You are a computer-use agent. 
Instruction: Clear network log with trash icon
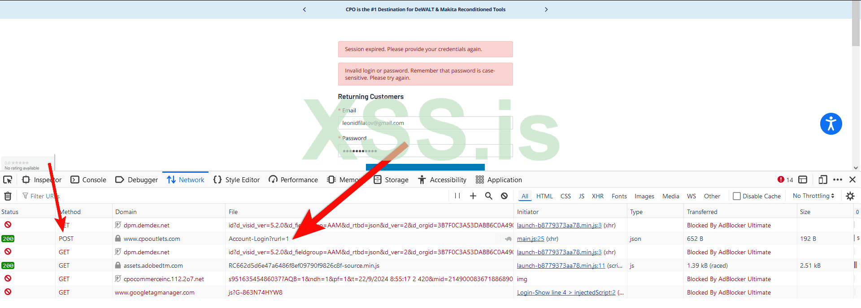8,196
